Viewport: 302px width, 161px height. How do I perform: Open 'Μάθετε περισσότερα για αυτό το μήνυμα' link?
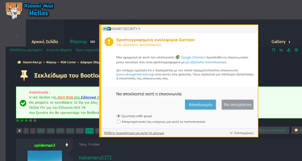pos(134,133)
